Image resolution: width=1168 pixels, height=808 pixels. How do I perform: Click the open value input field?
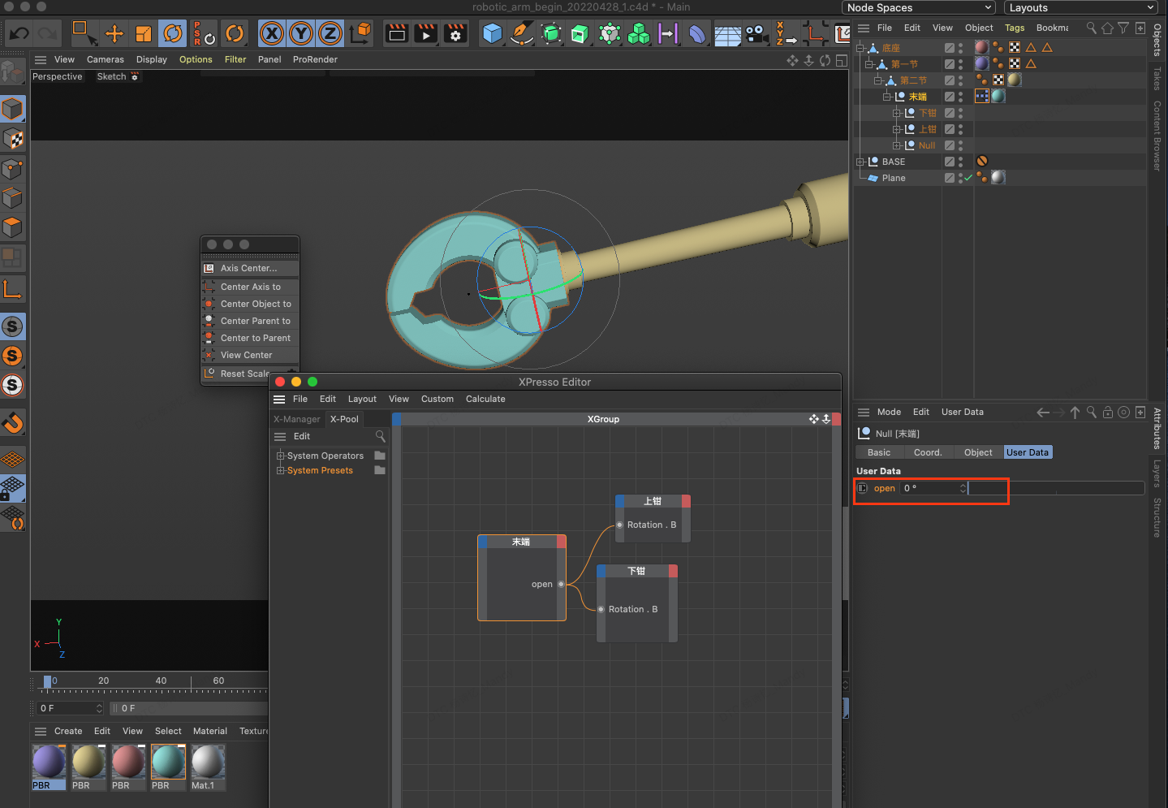930,488
